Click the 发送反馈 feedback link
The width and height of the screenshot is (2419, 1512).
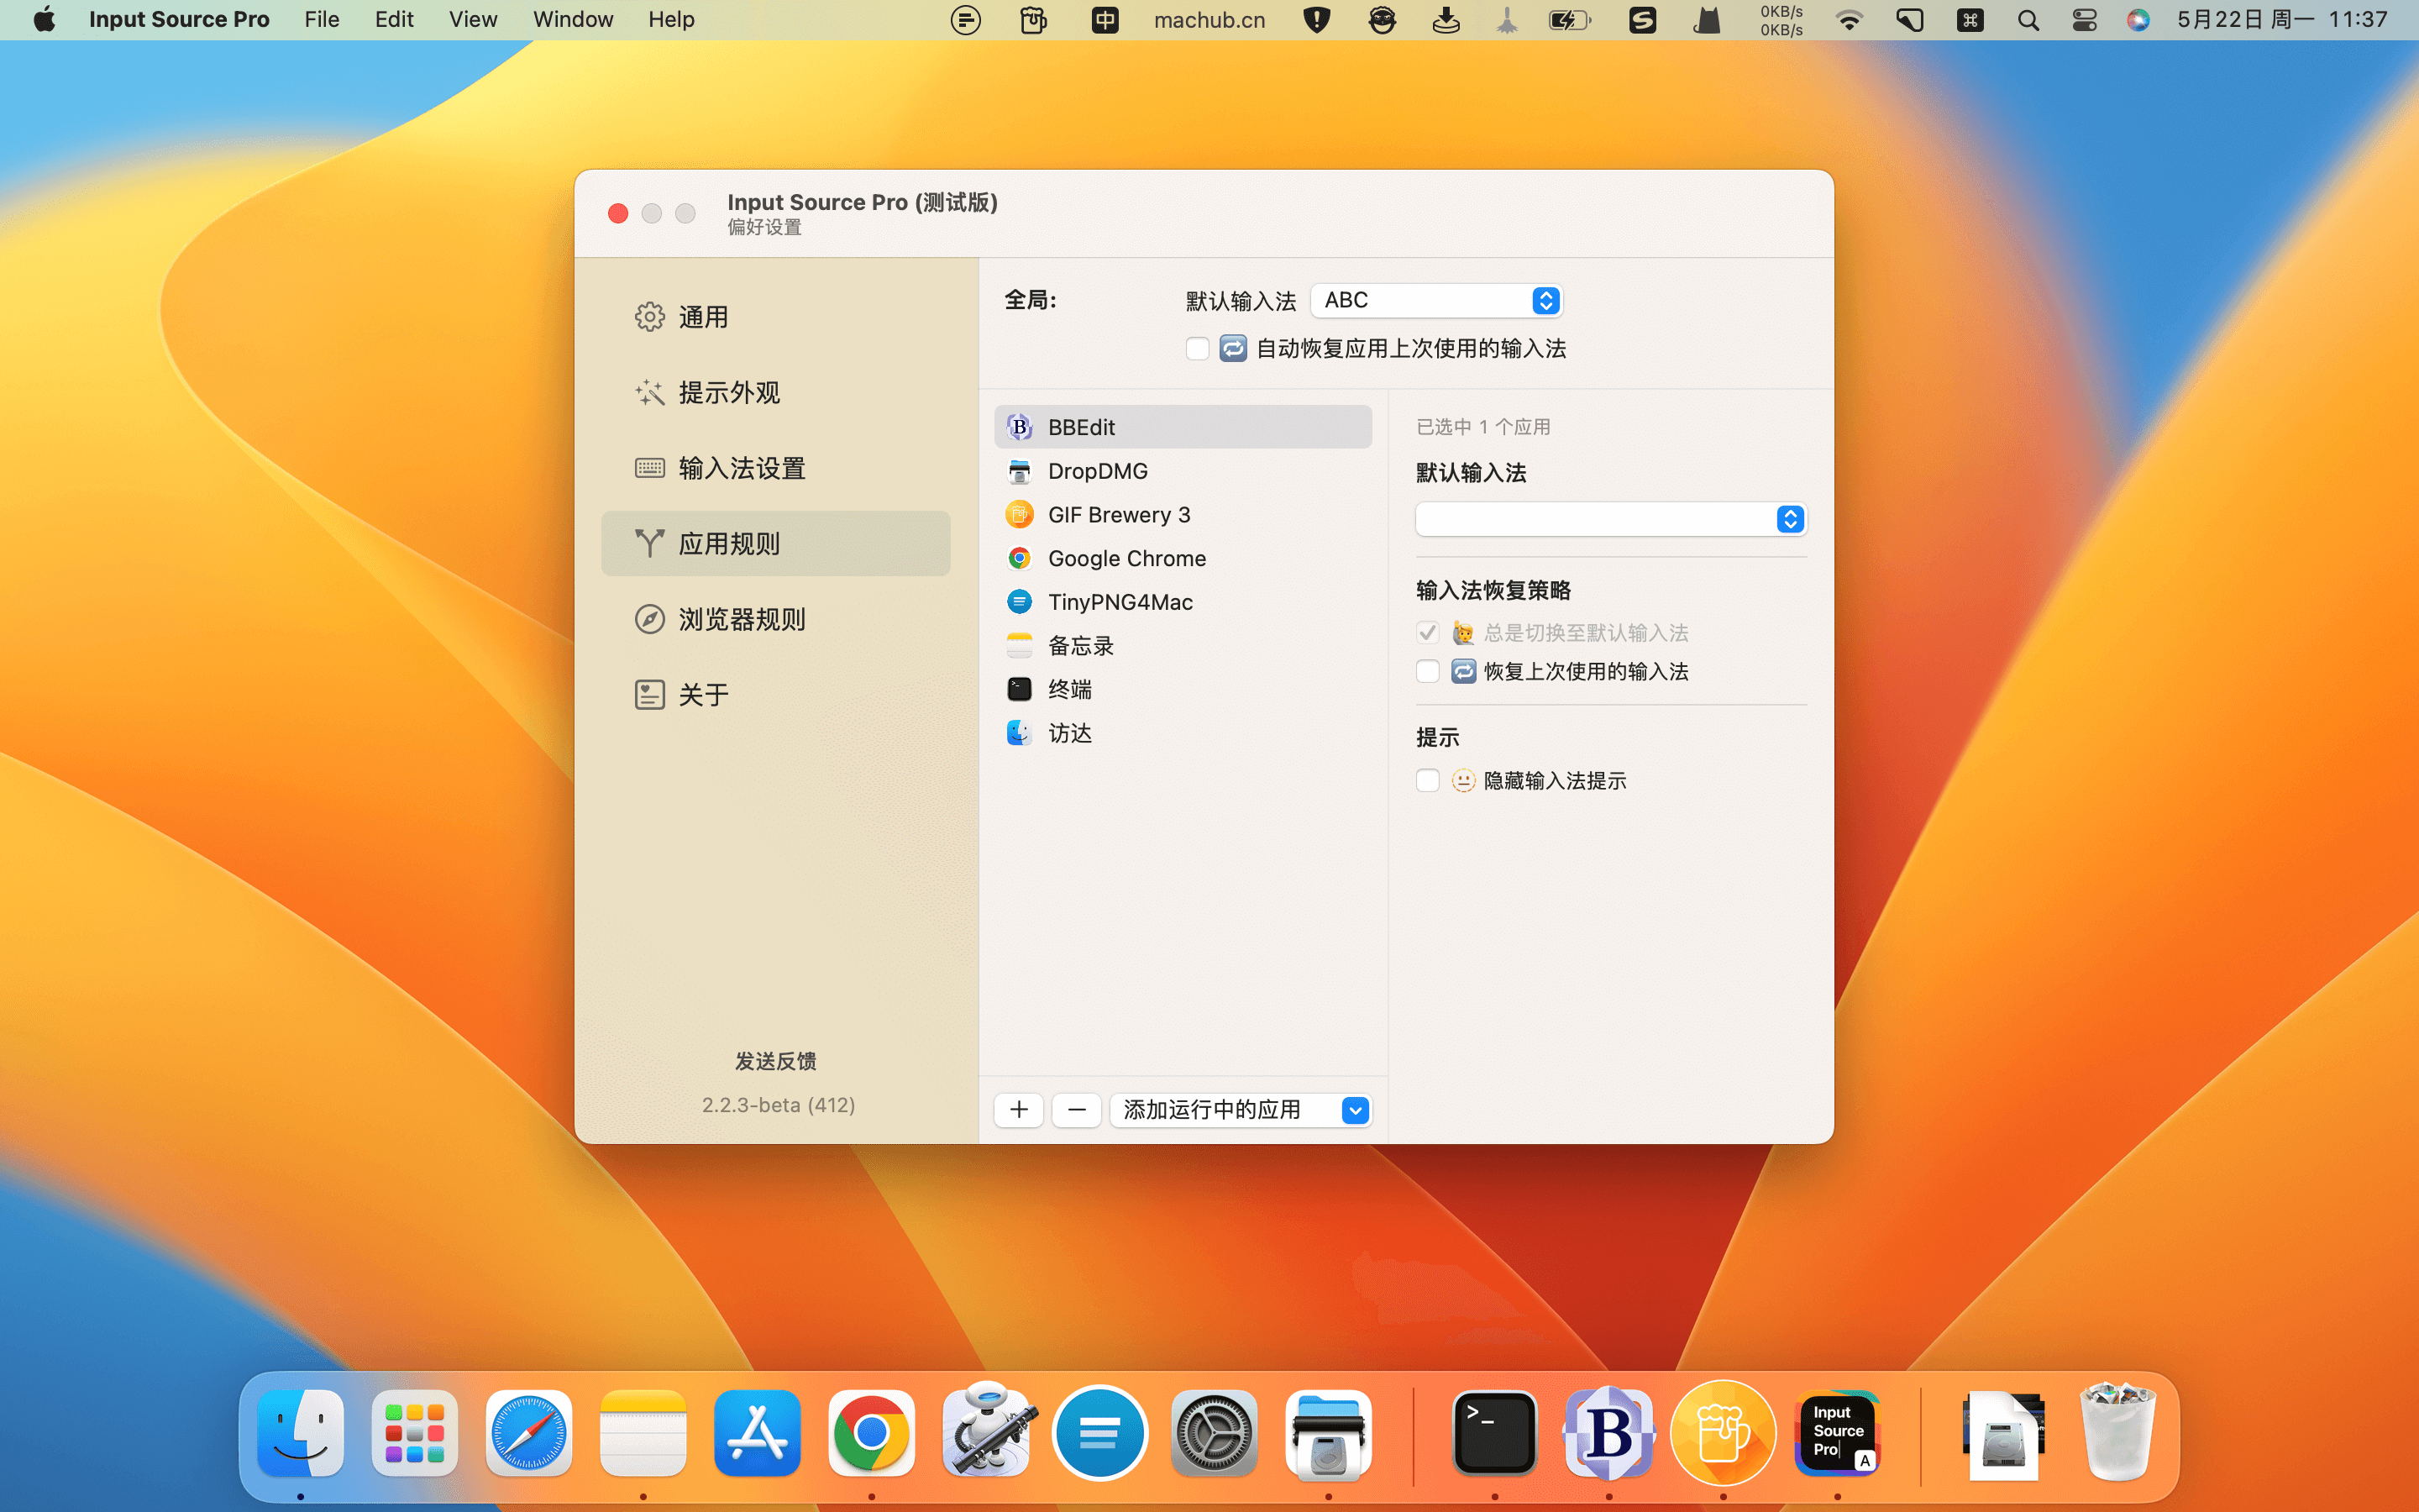pyautogui.click(x=774, y=1061)
